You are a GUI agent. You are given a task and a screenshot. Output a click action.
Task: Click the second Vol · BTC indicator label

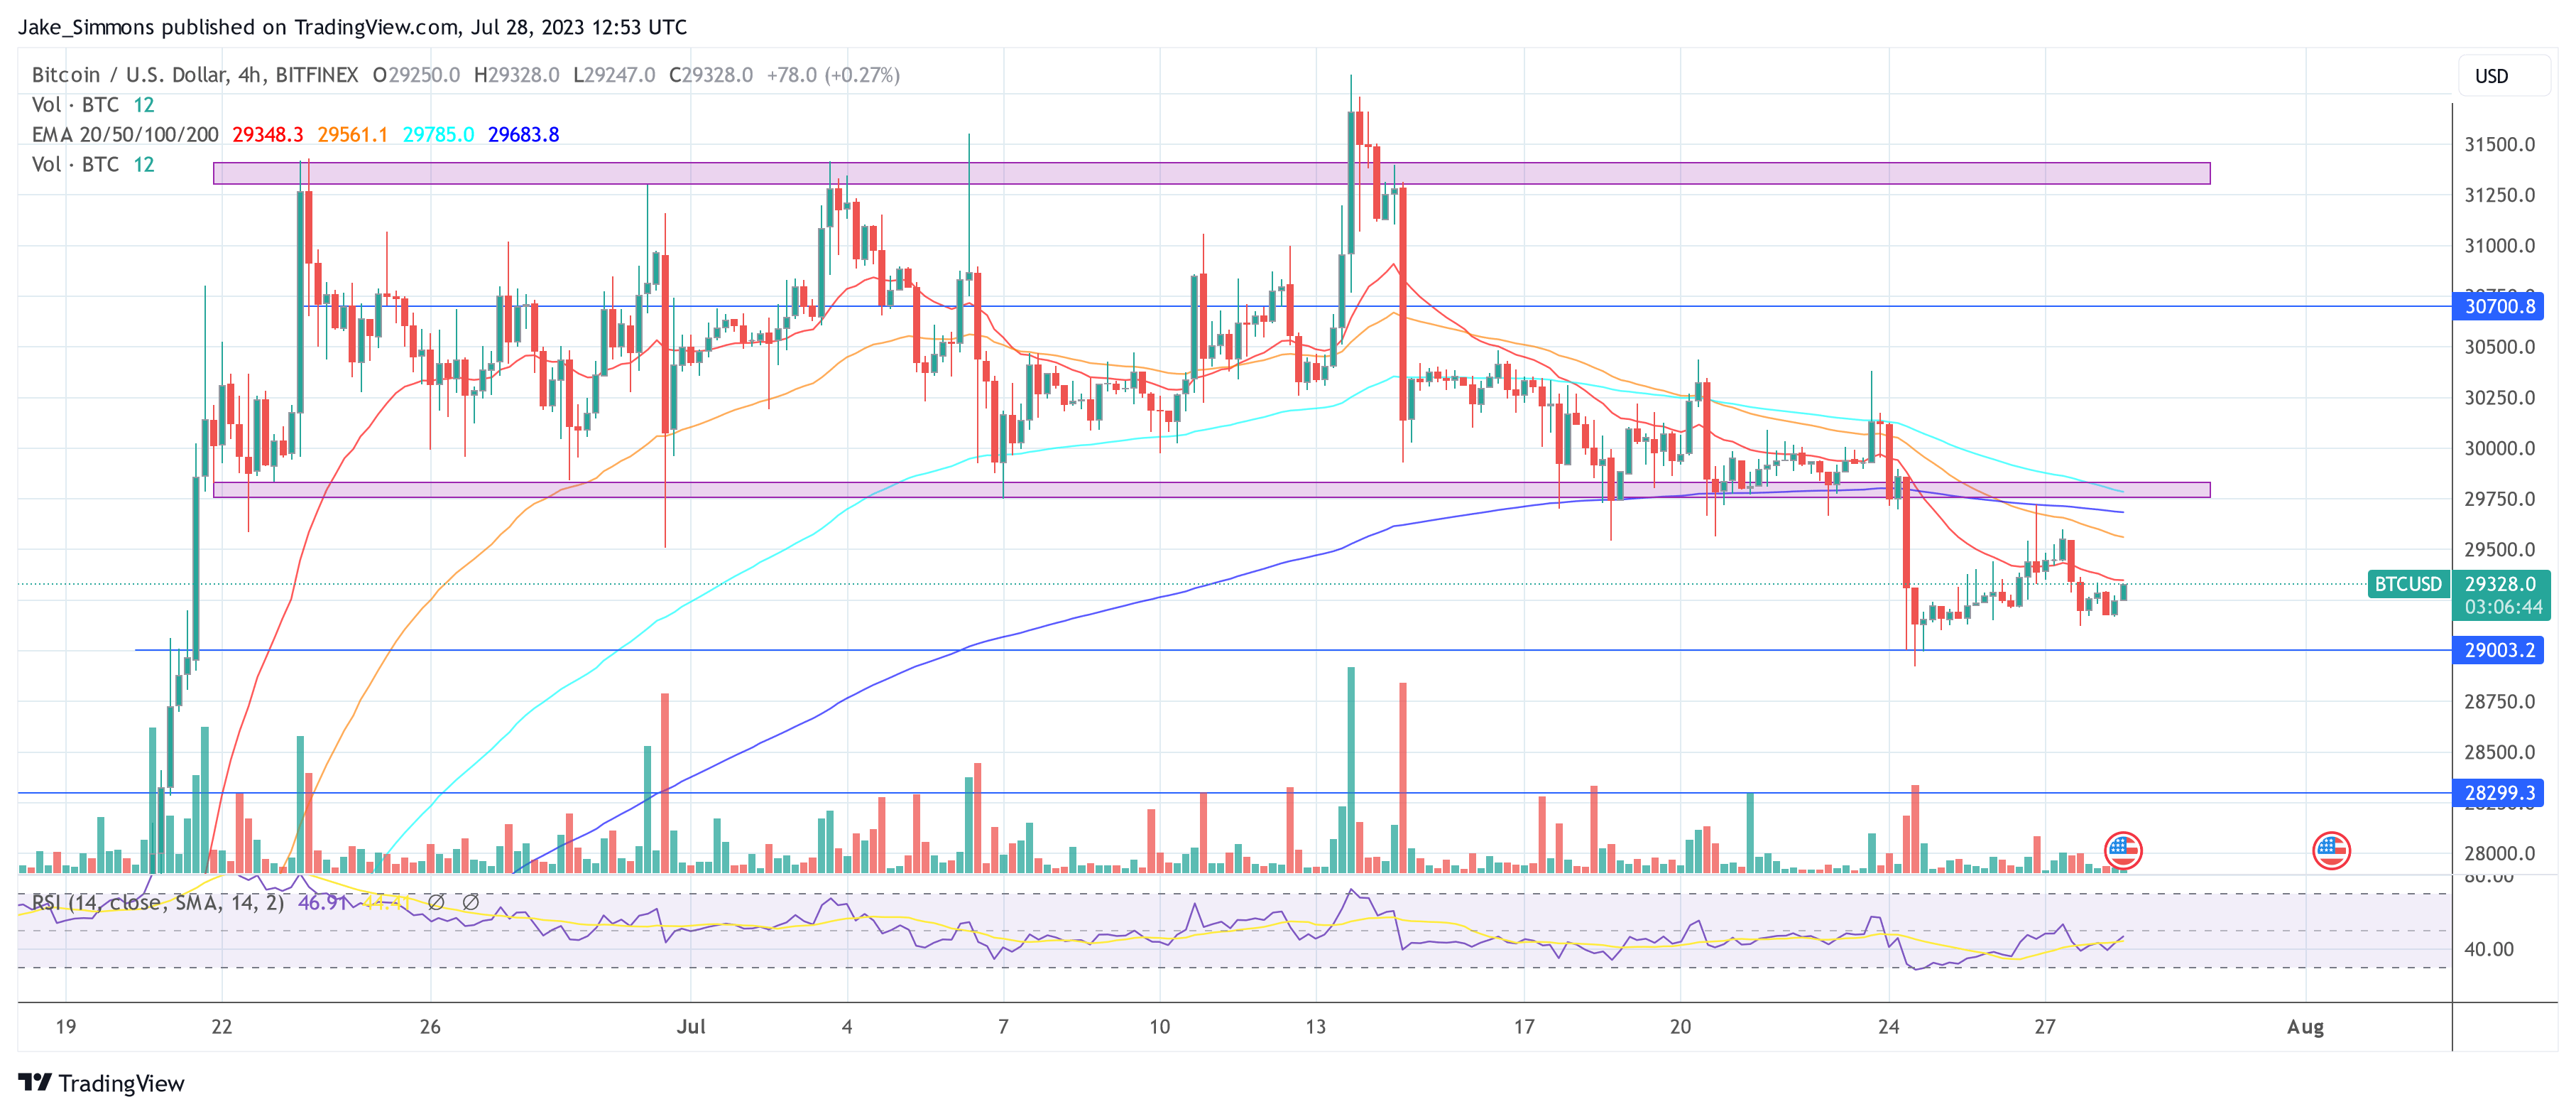[76, 164]
